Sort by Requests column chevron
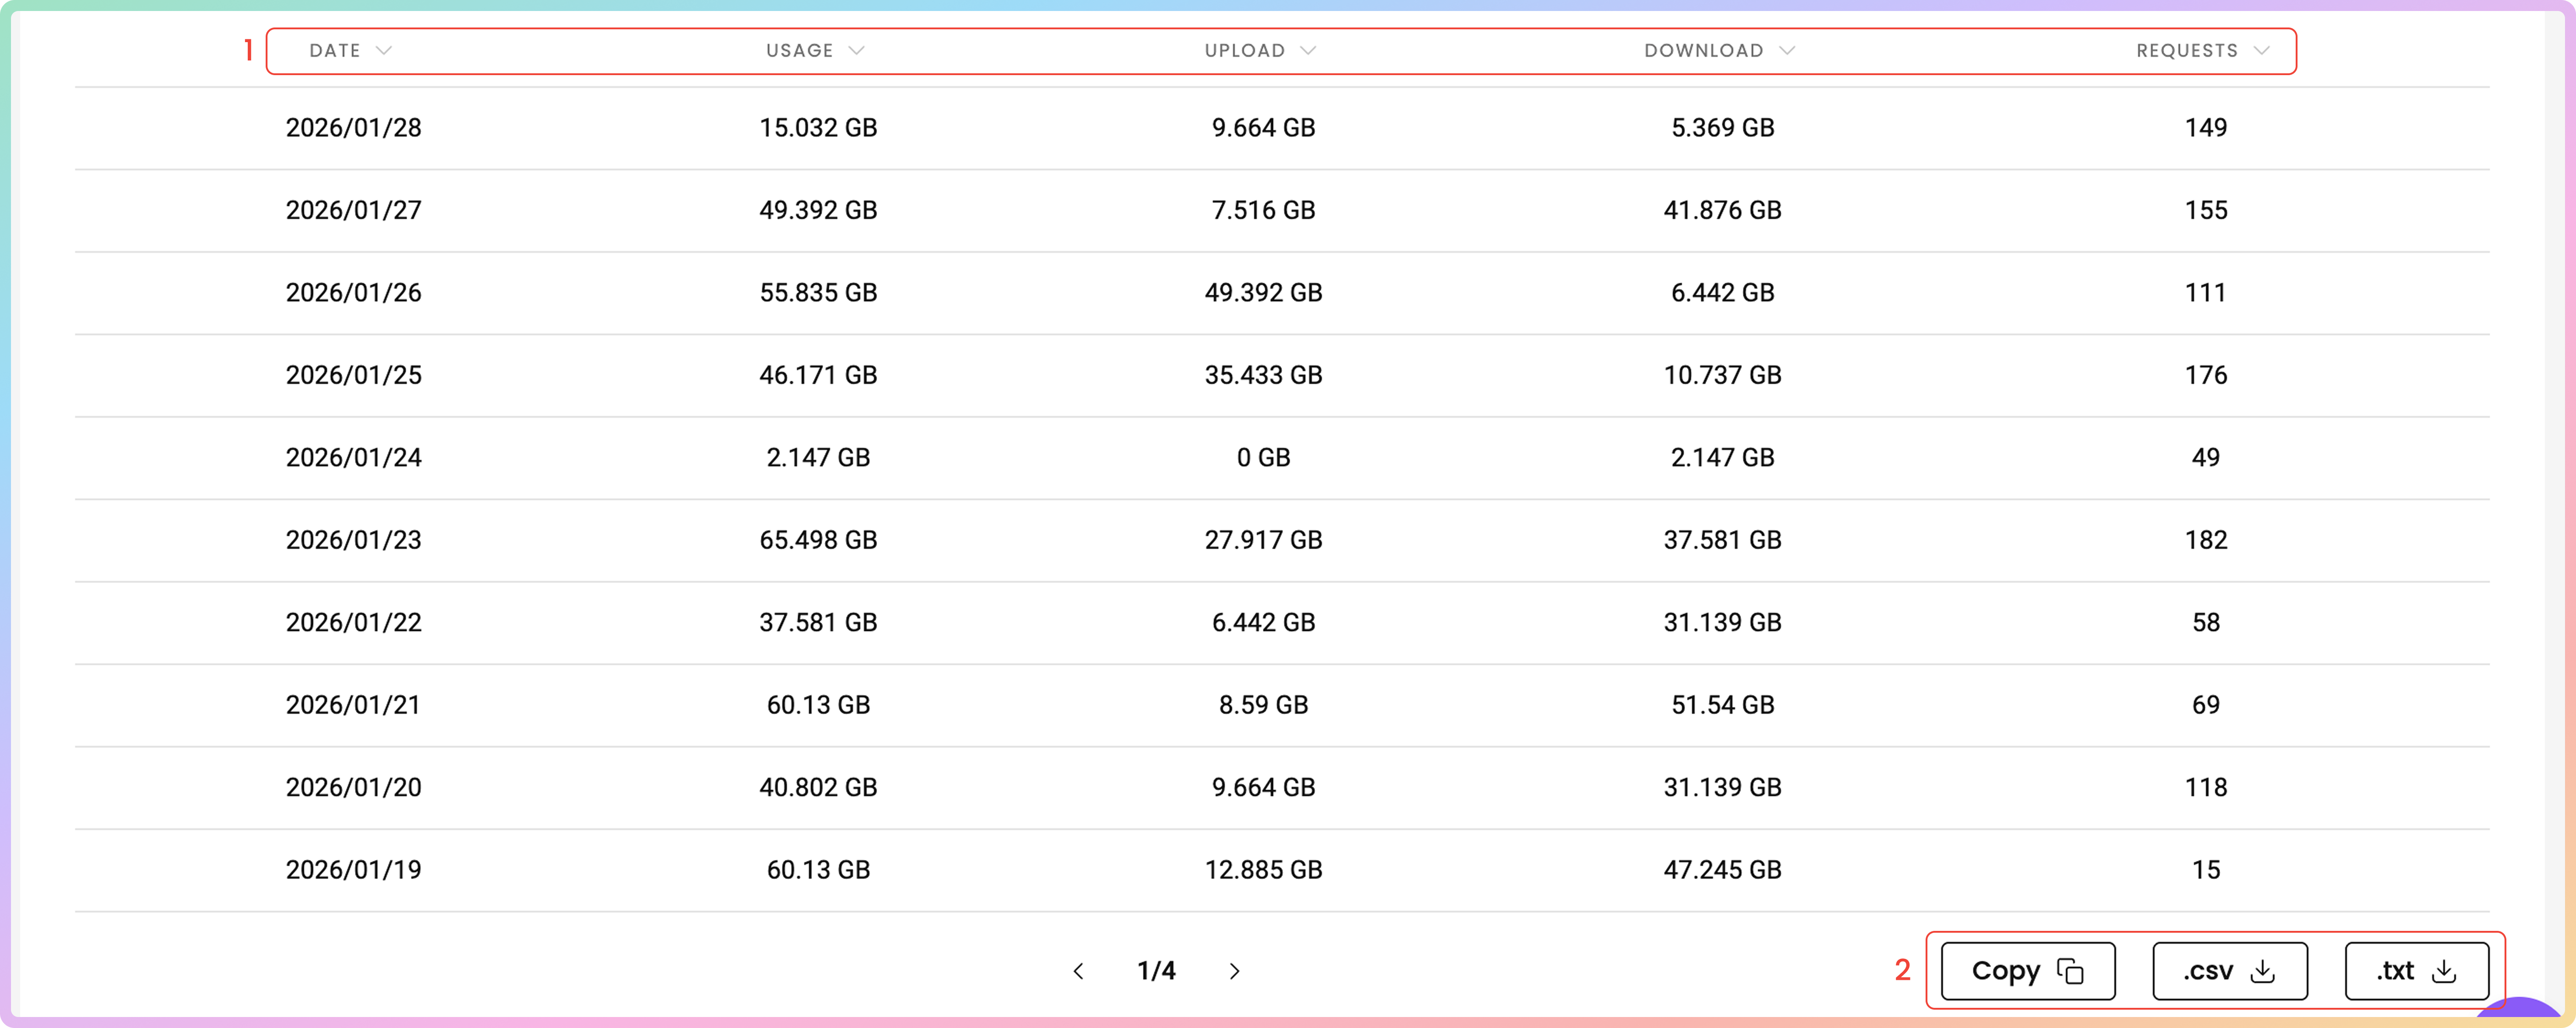 [2261, 51]
